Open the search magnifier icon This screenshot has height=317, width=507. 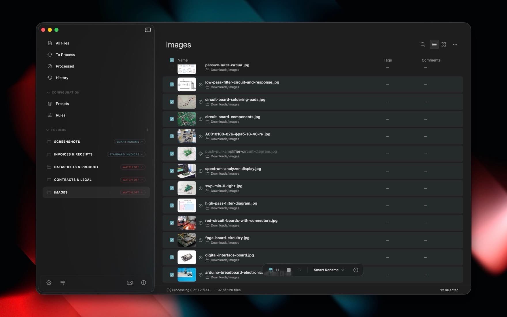point(423,44)
